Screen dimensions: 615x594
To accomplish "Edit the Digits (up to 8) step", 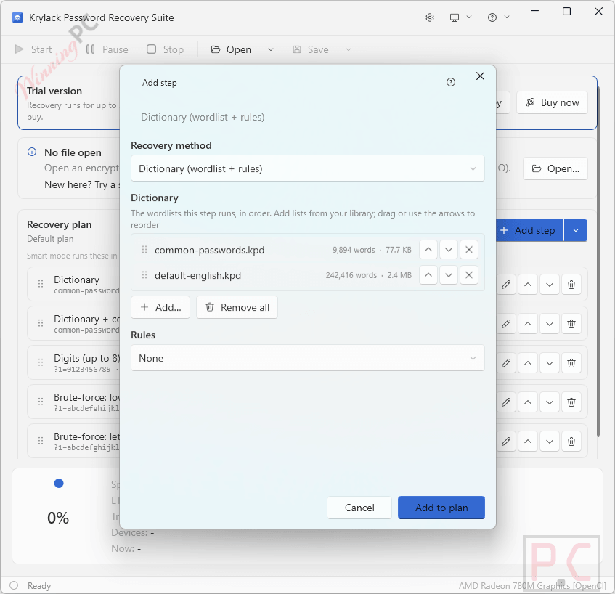I will tap(506, 363).
